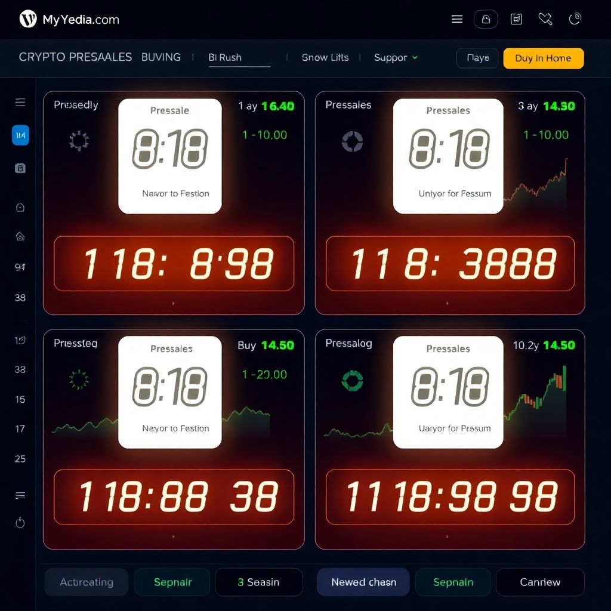
Task: Expand the Suppor dropdown in the navigation
Action: (395, 57)
